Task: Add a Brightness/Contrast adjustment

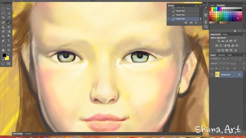Action: coord(219,41)
